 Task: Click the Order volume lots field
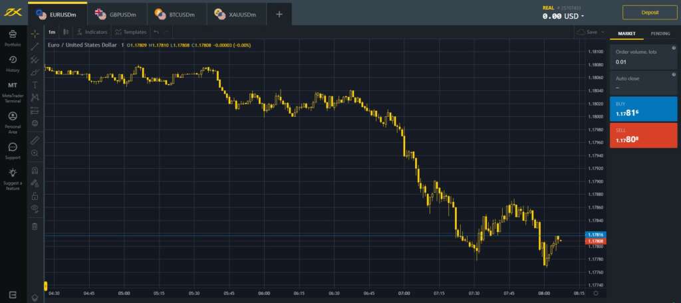click(x=643, y=56)
